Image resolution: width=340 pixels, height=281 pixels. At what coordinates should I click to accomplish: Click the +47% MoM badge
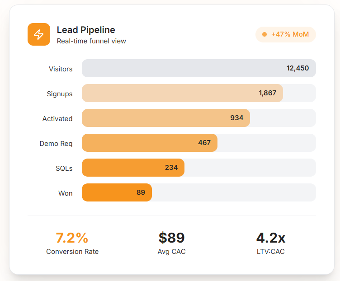(286, 34)
